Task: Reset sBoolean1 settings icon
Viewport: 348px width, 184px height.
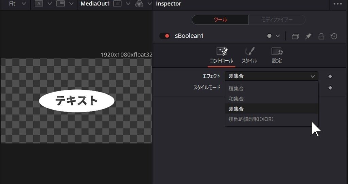Action: pyautogui.click(x=334, y=36)
